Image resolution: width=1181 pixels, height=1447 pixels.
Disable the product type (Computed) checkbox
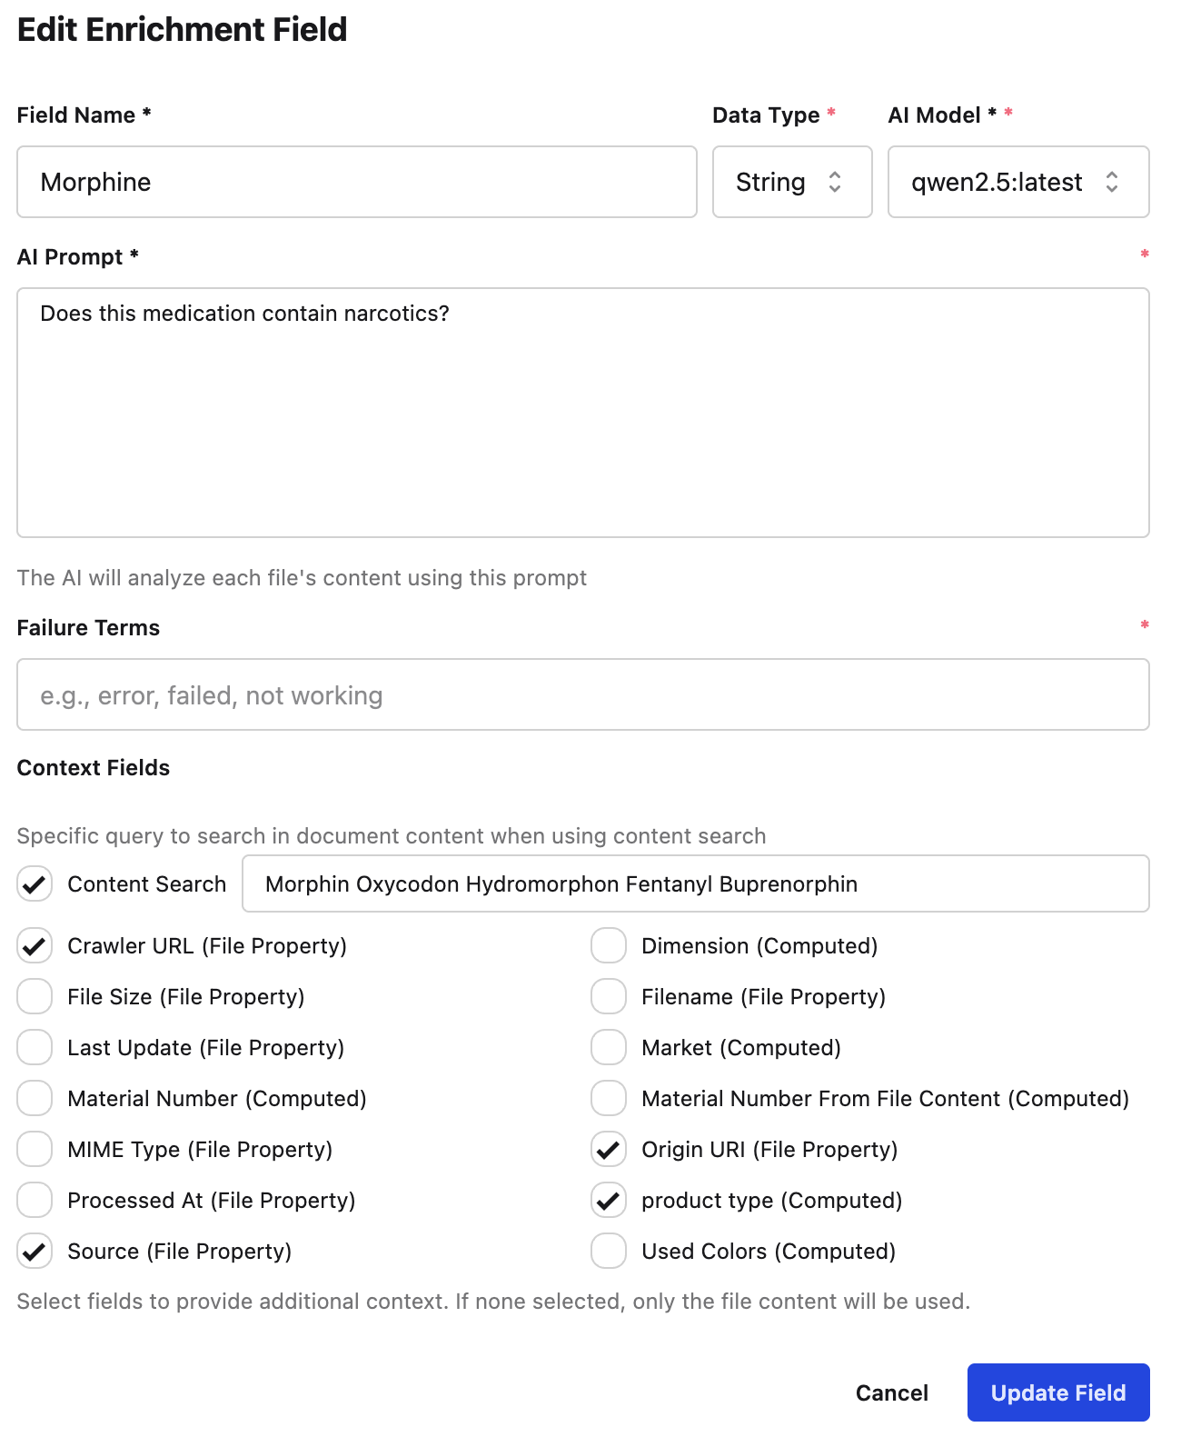coord(608,1200)
